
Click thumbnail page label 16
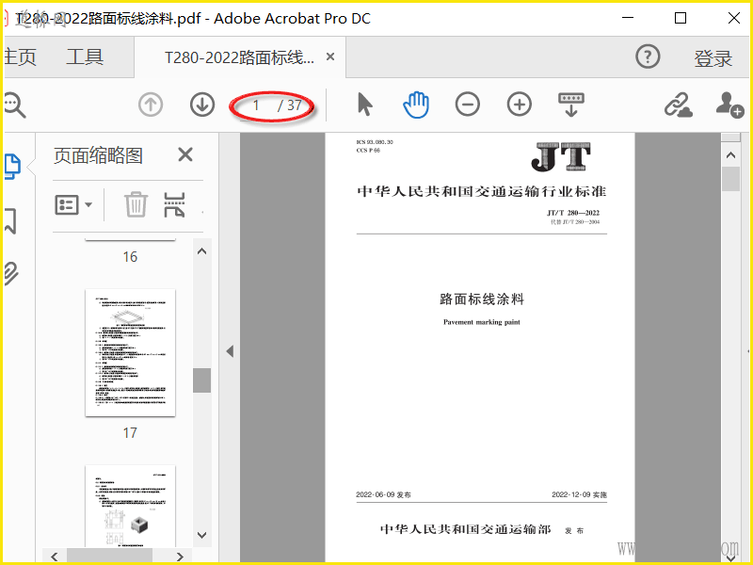click(130, 256)
